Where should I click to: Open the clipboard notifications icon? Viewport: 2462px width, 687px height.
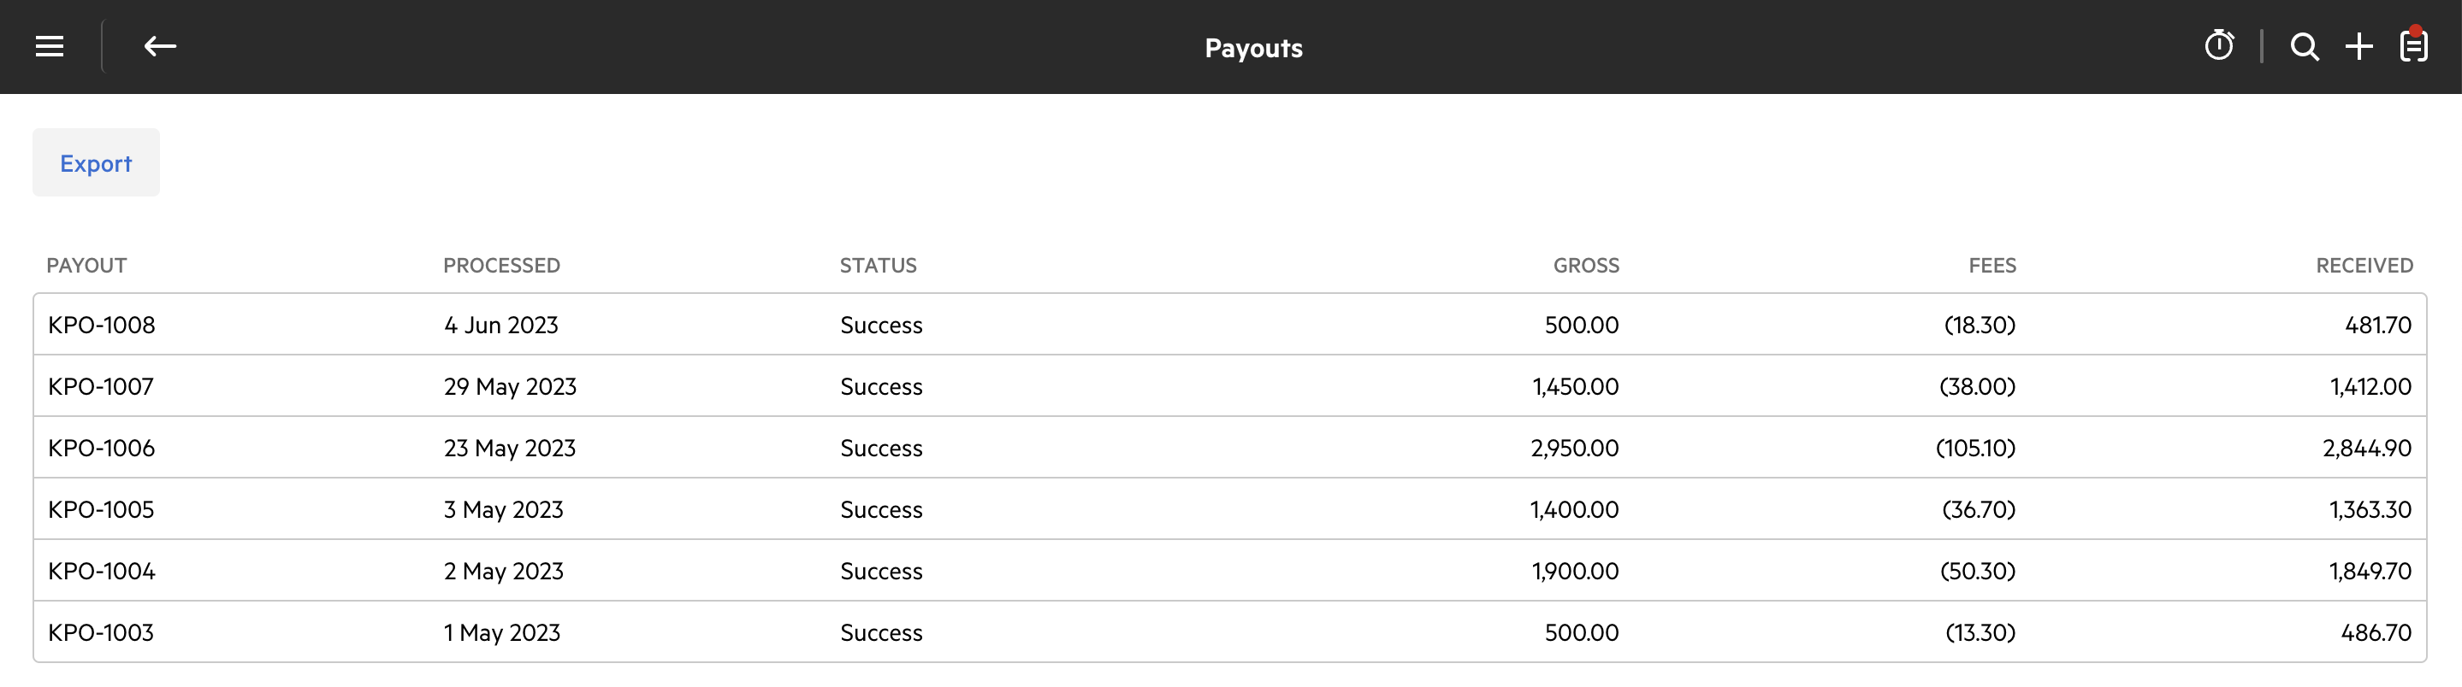point(2413,46)
